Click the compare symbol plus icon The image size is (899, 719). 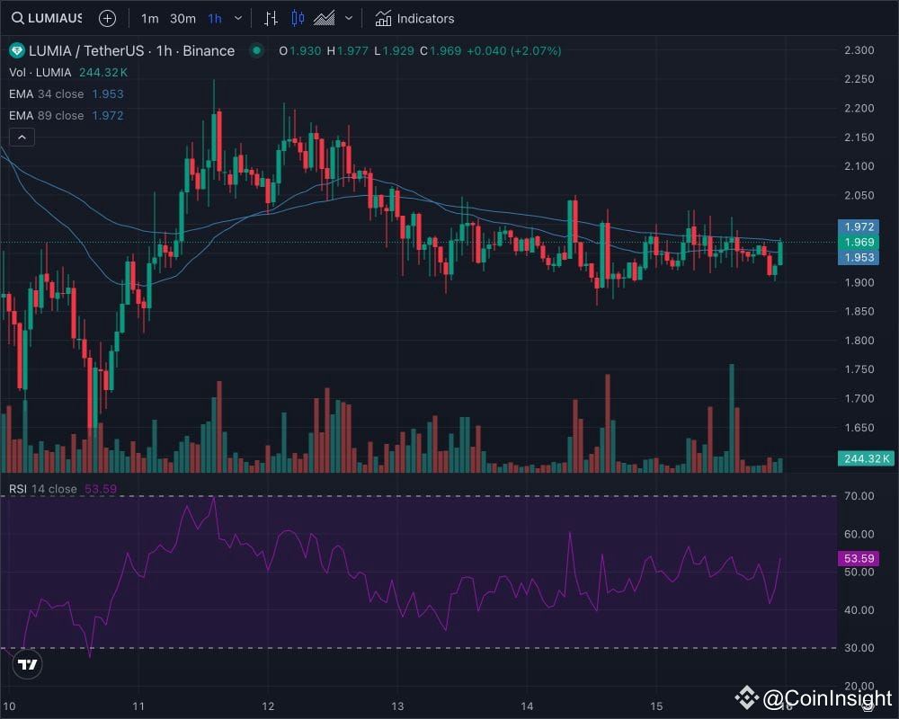pyautogui.click(x=107, y=18)
